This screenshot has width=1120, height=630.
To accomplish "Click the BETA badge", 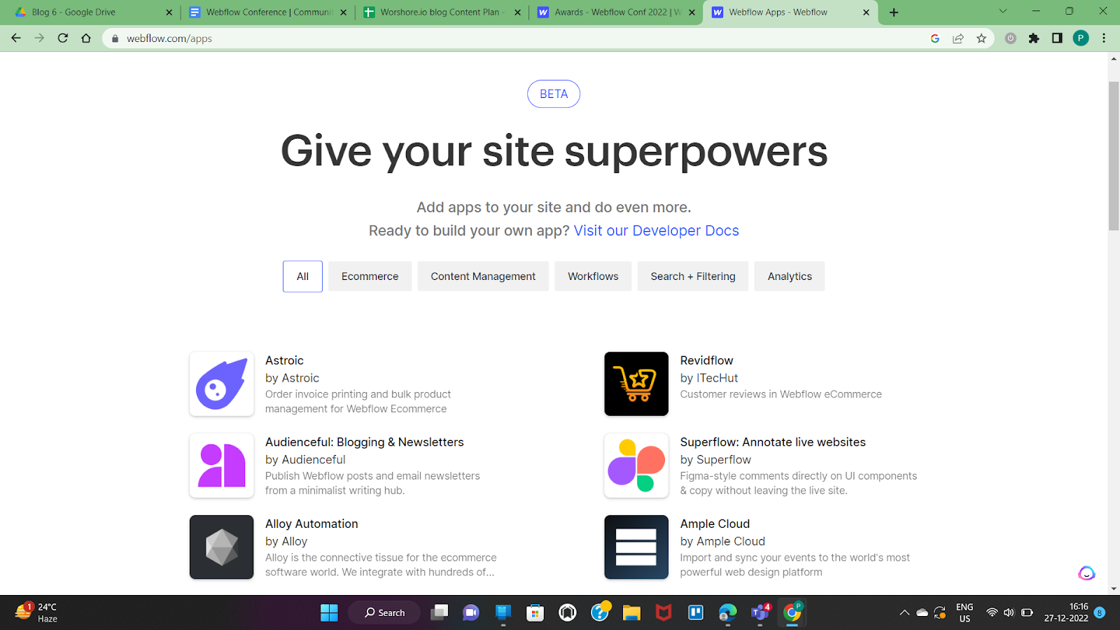I will (554, 94).
